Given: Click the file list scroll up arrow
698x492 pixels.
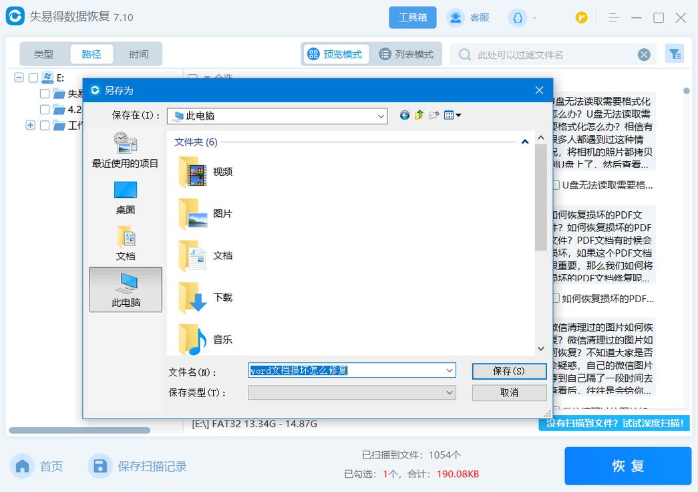Looking at the screenshot, I should click(541, 138).
